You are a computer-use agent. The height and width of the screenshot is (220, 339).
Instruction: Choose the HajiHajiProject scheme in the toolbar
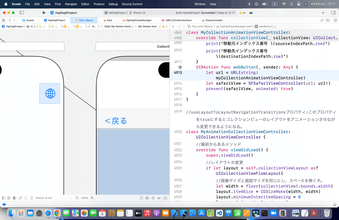(115, 13)
